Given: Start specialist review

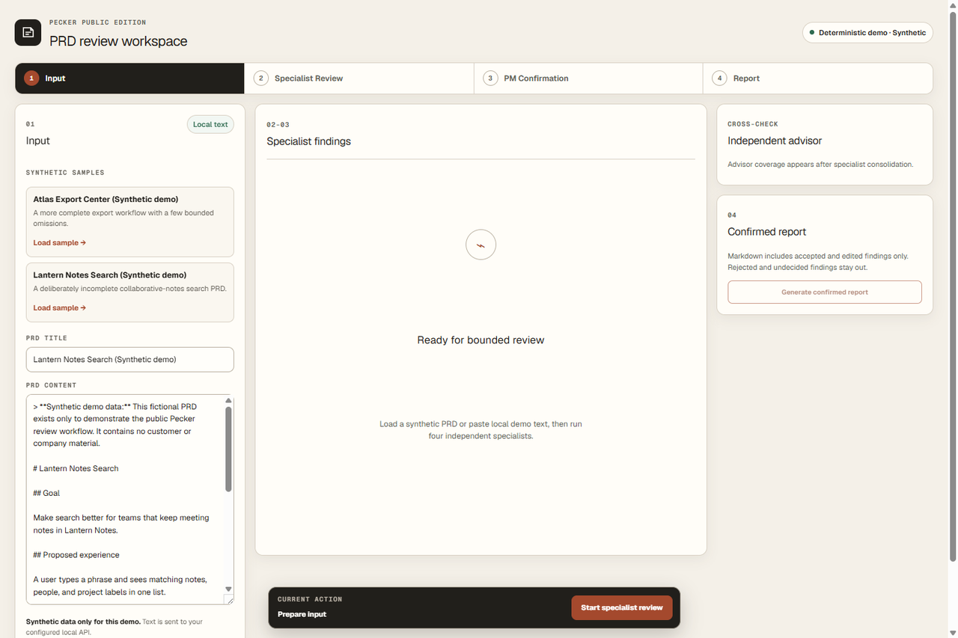Looking at the screenshot, I should click(622, 607).
